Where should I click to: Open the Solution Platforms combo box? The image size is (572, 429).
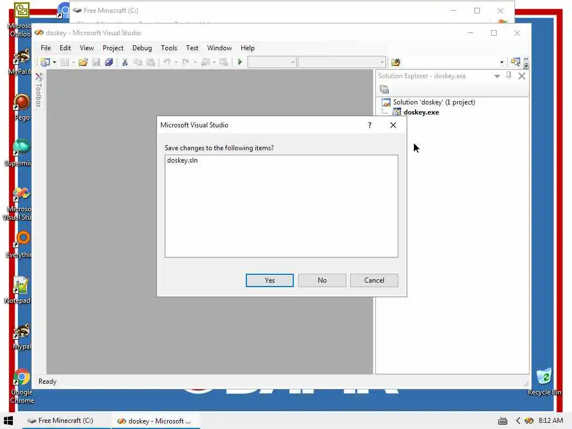coord(342,63)
